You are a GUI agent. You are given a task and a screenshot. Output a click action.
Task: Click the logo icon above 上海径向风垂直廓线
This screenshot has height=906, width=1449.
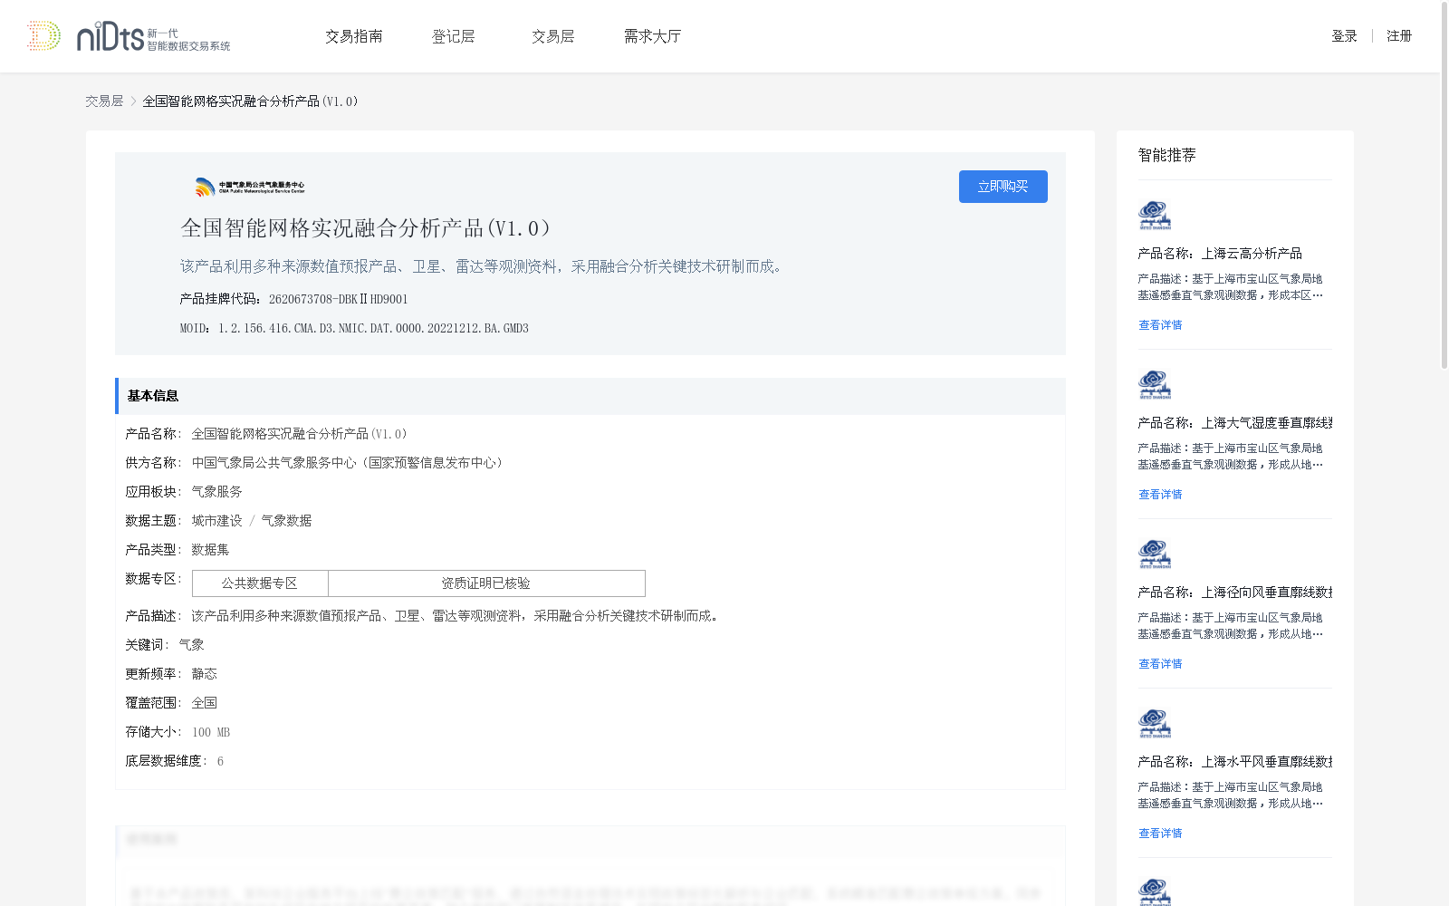tap(1155, 554)
